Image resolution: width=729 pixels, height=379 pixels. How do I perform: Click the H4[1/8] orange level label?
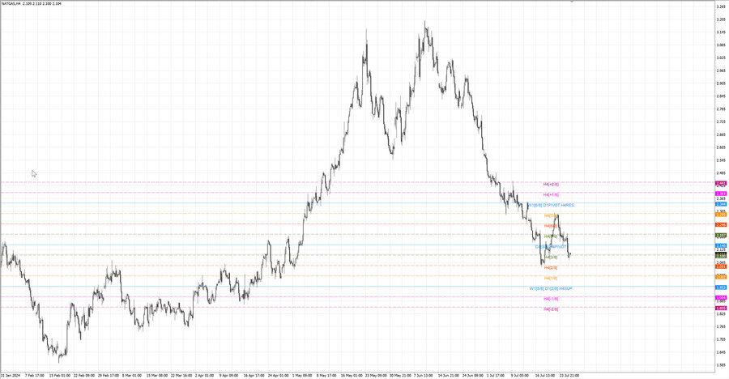[x=551, y=278]
